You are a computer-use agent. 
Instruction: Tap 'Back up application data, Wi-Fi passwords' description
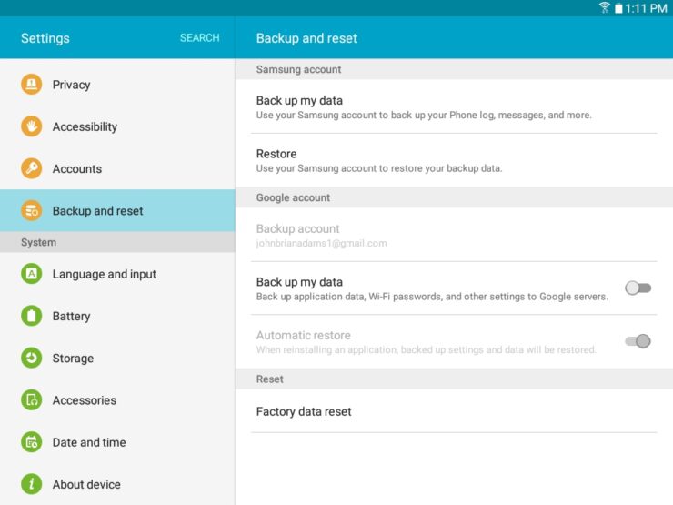tap(432, 297)
